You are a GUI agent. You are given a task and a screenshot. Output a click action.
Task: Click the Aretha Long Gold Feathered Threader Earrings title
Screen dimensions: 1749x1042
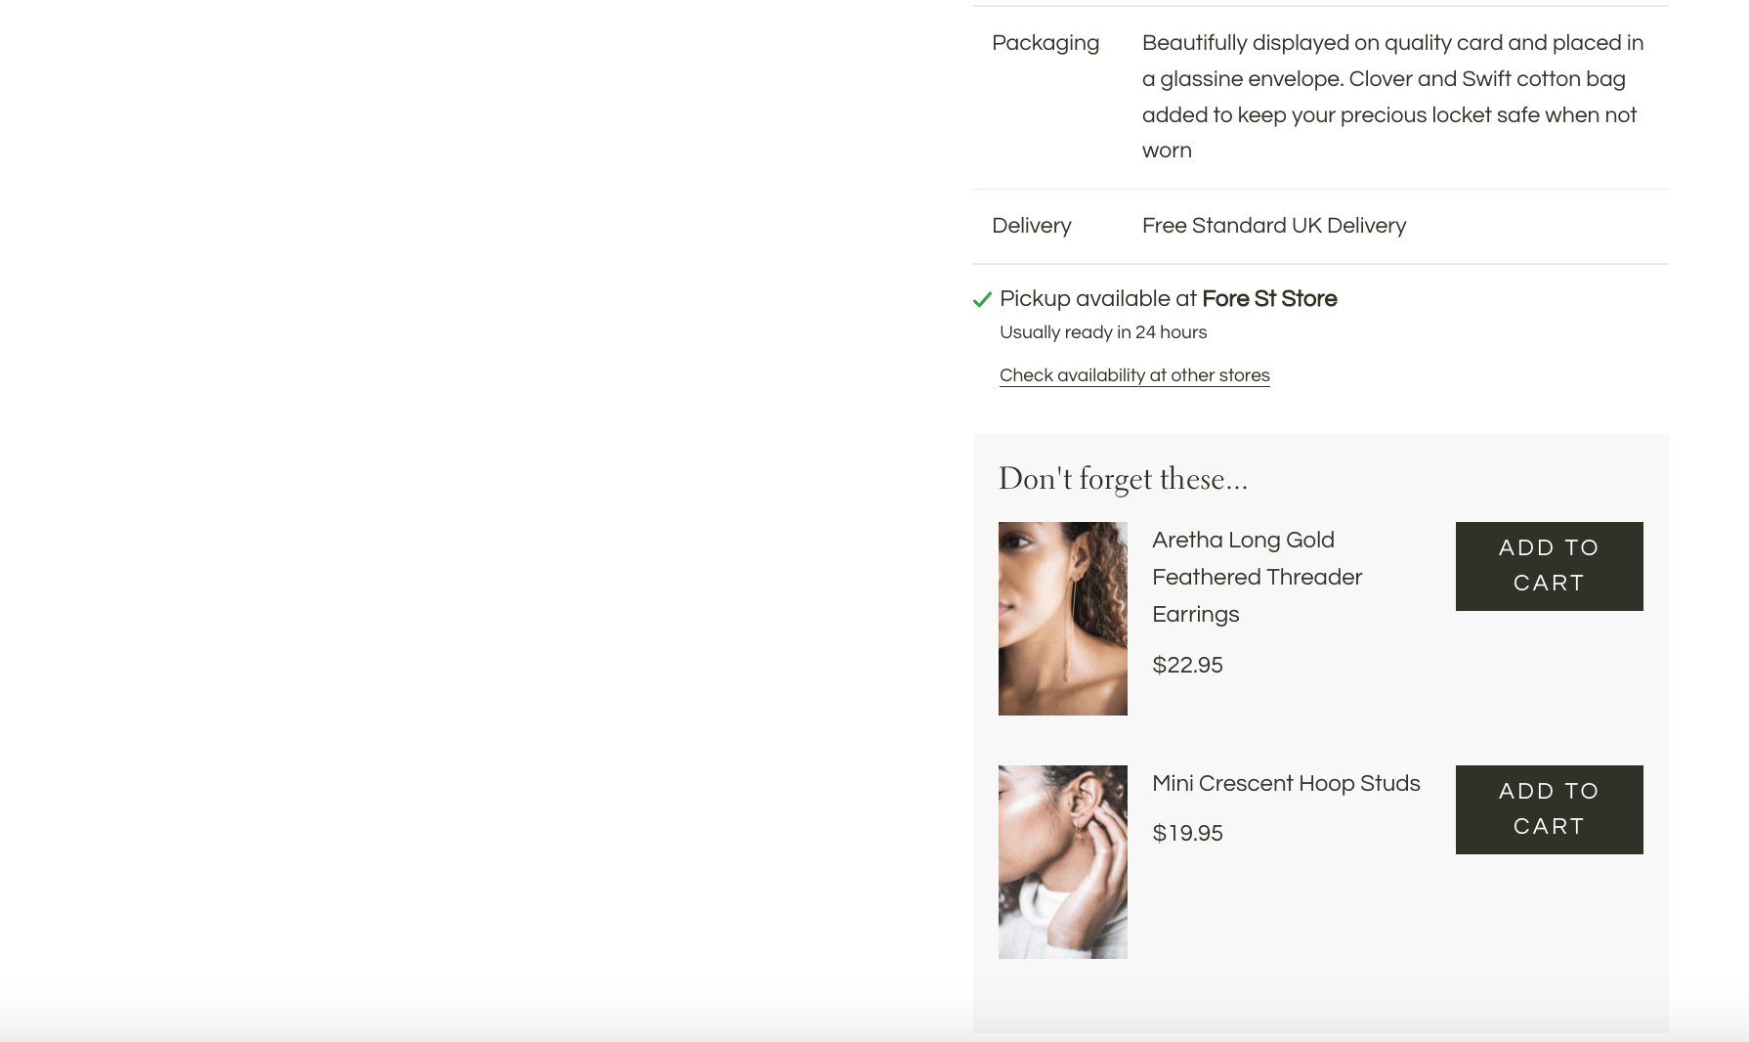click(1257, 577)
